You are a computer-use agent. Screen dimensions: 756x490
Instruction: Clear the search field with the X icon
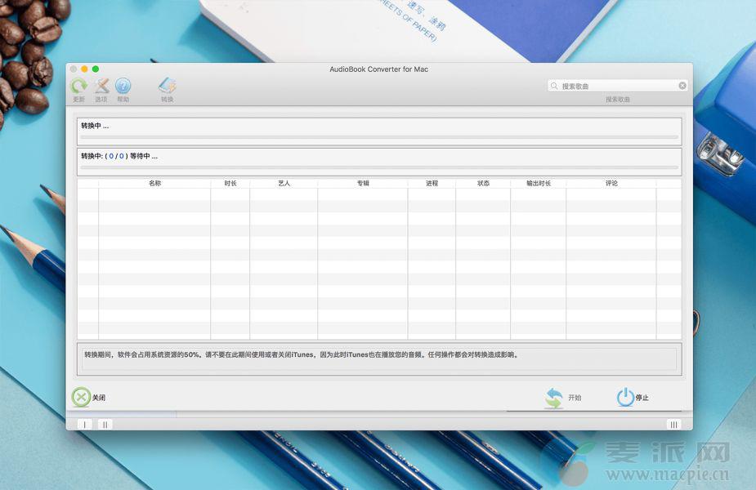[682, 86]
